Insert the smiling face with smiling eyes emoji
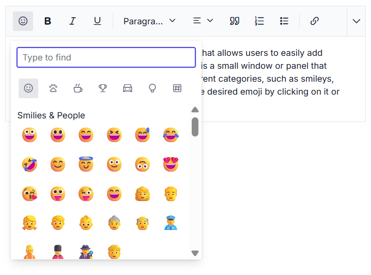 click(58, 164)
